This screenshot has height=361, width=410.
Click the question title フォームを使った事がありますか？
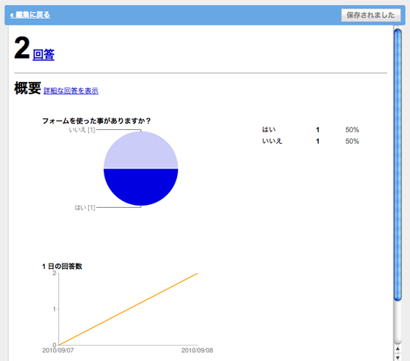click(97, 121)
